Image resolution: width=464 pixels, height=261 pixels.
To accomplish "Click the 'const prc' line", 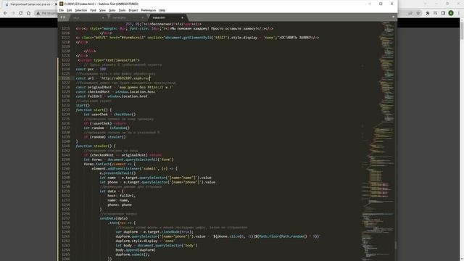I will tap(91, 69).
